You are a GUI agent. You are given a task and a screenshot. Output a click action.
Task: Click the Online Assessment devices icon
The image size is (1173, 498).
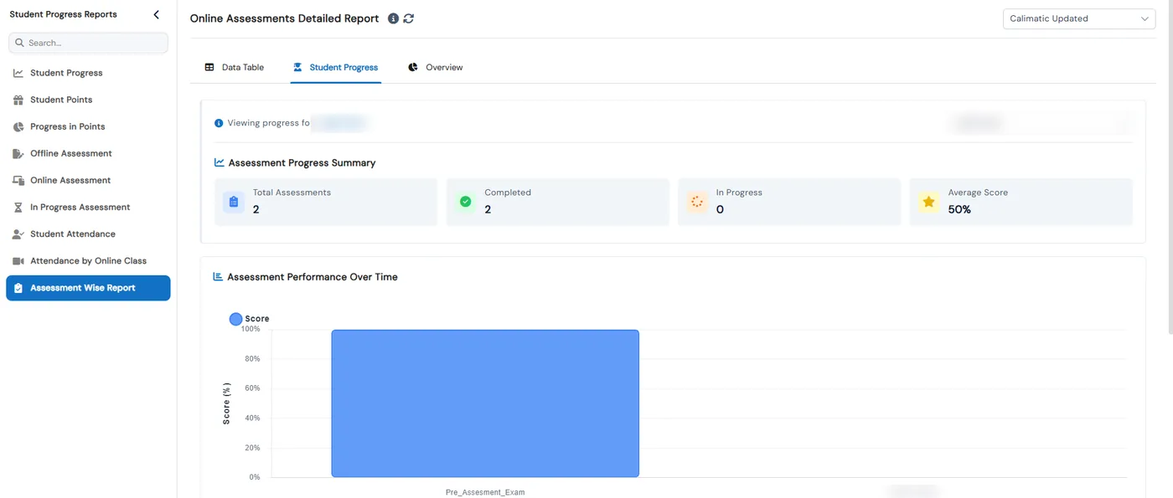(18, 180)
